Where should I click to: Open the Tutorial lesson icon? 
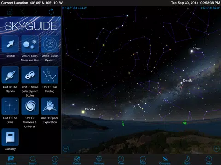click(x=10, y=44)
